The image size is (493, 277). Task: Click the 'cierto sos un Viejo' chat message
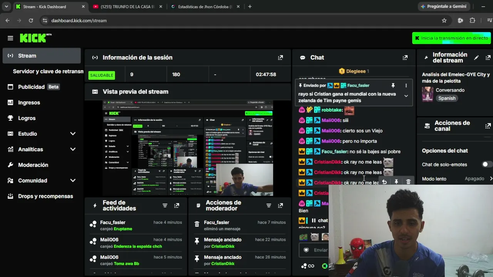(362, 131)
